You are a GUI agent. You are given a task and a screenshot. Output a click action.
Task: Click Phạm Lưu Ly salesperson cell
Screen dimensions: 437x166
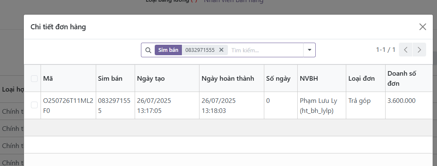point(322,105)
